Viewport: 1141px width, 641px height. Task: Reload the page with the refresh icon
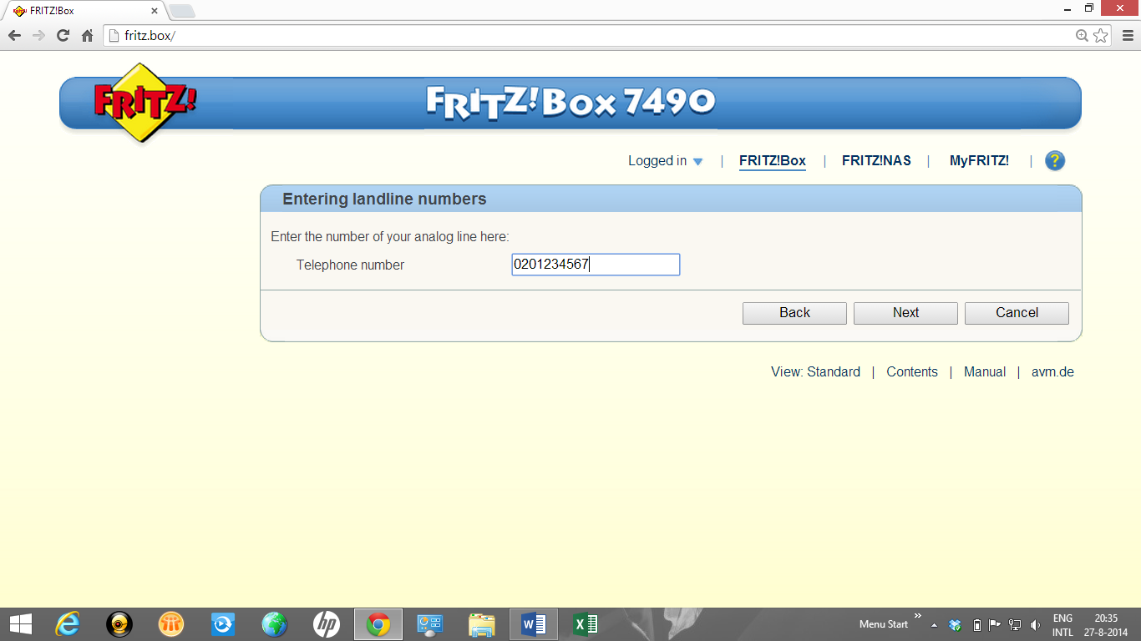coord(63,36)
